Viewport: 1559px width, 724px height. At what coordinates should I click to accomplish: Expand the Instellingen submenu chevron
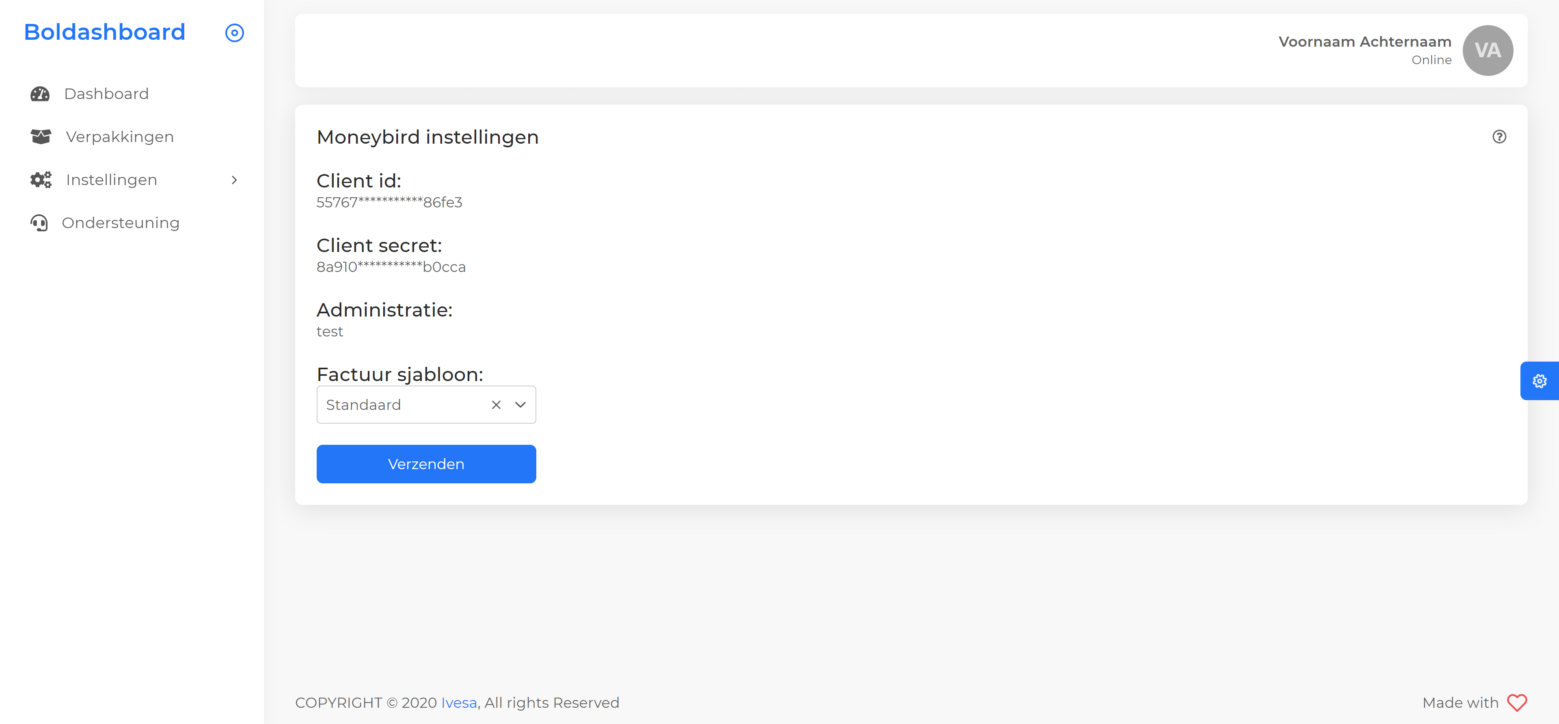click(x=234, y=180)
